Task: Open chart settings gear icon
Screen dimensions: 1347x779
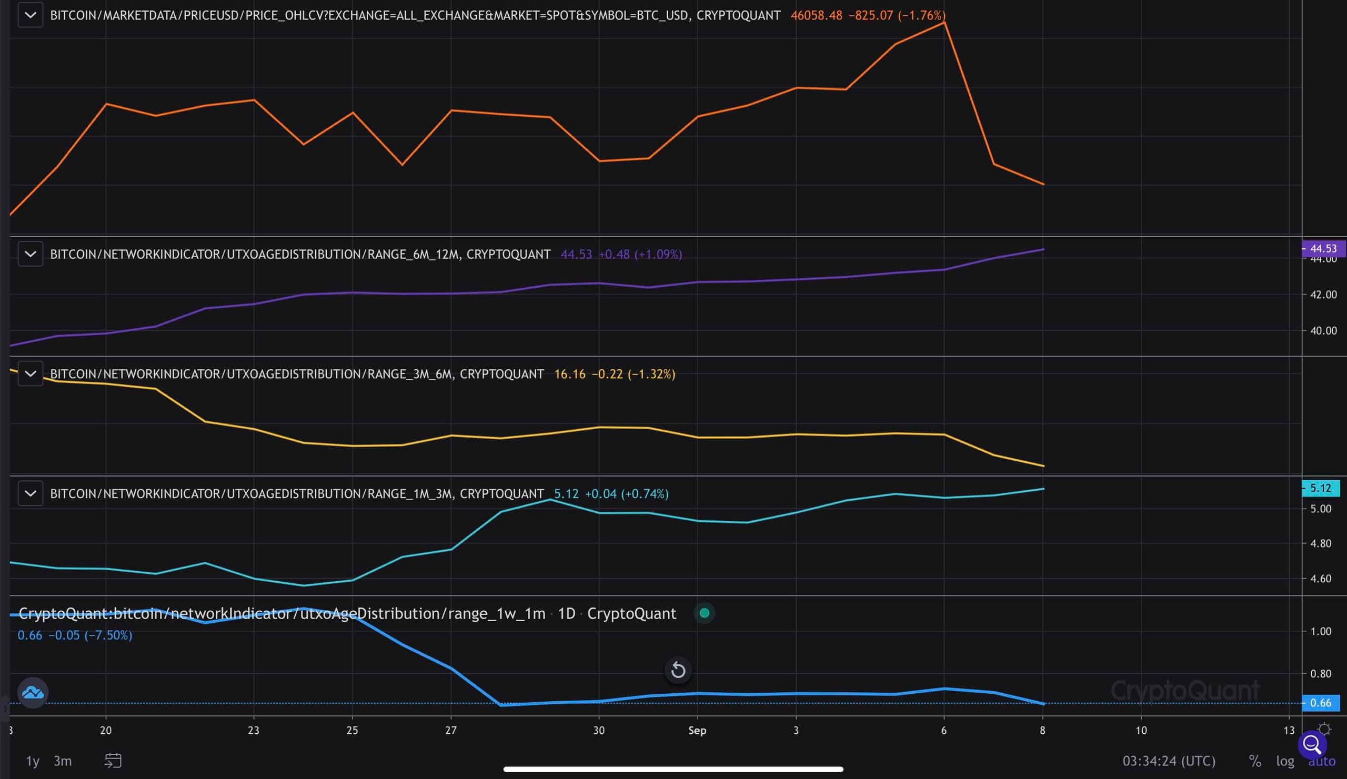Action: click(1324, 729)
